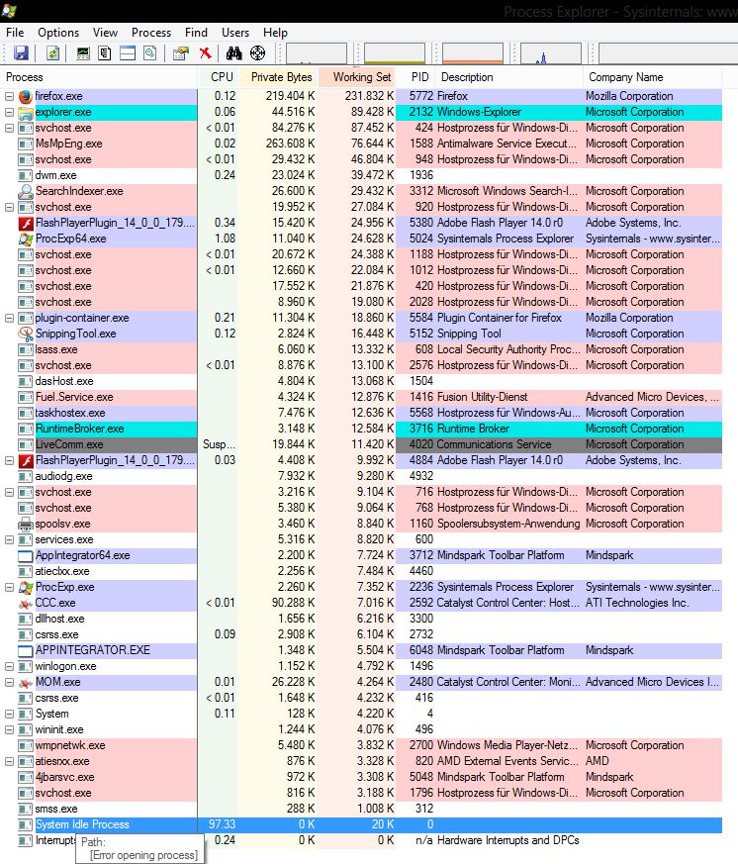Click the Firefox icon beside firefox.exe
The image size is (738, 864).
click(x=26, y=96)
